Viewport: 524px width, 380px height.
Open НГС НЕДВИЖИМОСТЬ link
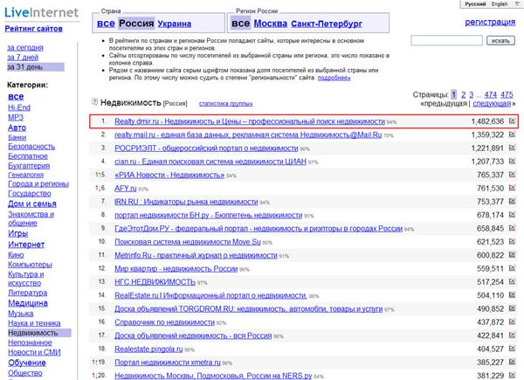coord(155,282)
